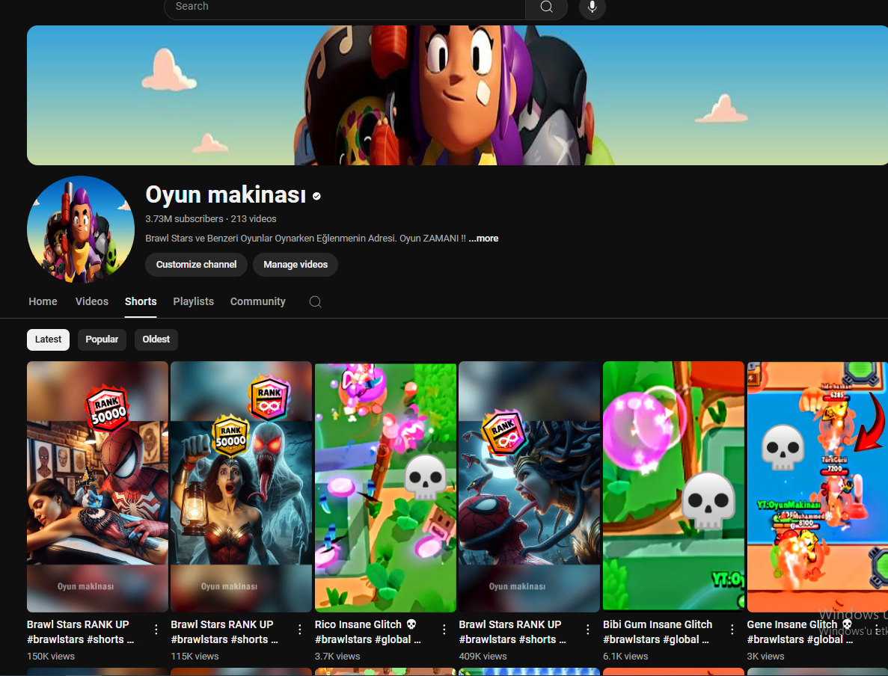The image size is (888, 676).
Task: Select the Shorts tab
Action: point(141,302)
